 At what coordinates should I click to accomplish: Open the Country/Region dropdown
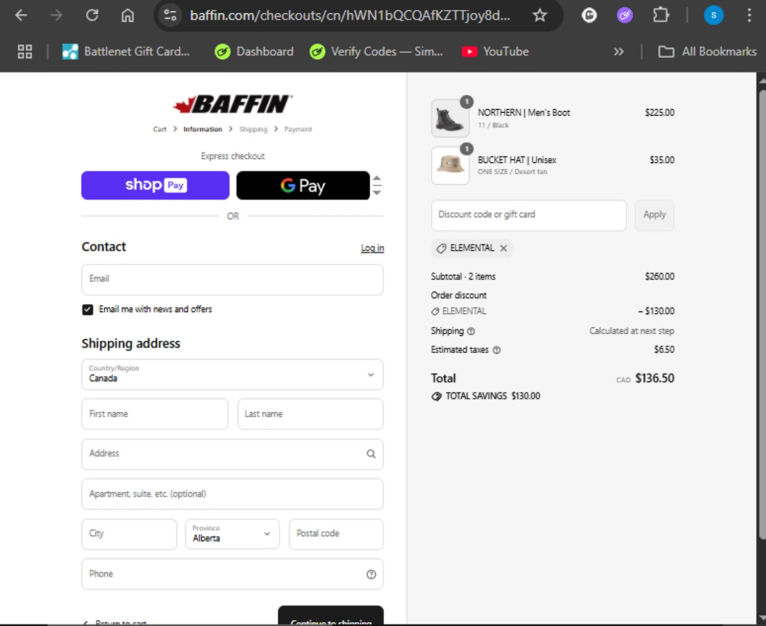[232, 374]
